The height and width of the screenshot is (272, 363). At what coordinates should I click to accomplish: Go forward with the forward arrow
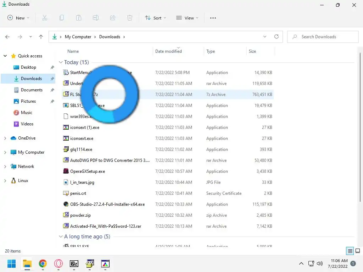tap(20, 37)
